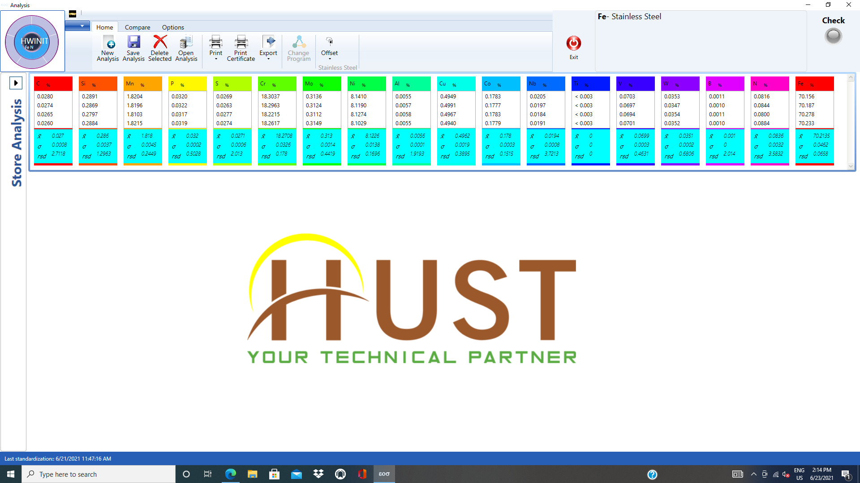Screen dimensions: 860x483
Task: Open the notification center
Action: (846, 475)
